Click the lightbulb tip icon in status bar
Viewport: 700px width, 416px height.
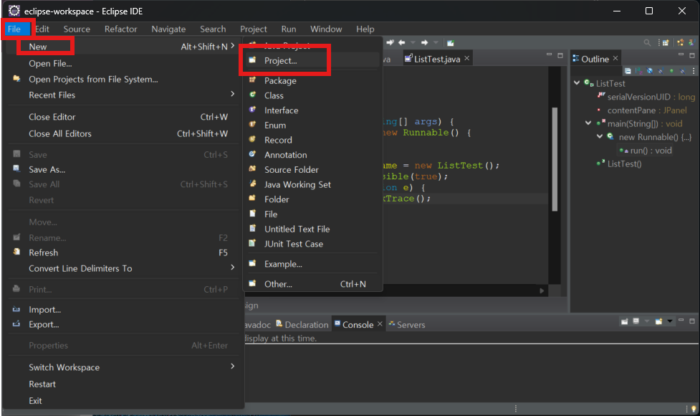tap(694, 408)
